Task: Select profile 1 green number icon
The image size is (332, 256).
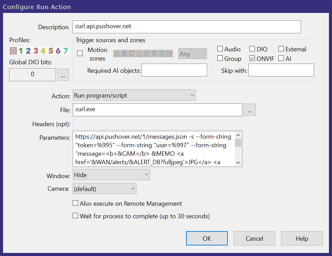Action: [x=21, y=51]
